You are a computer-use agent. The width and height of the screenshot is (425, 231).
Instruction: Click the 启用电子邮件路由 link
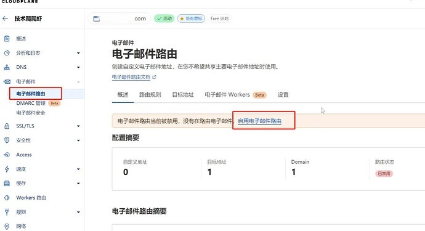point(259,121)
